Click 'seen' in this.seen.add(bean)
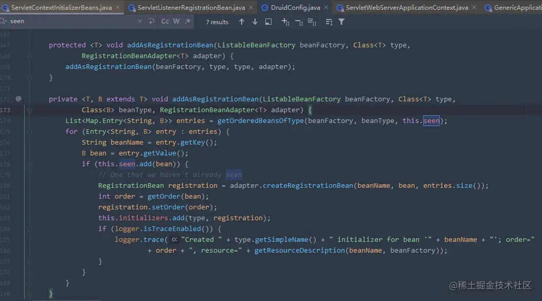Screen dimensions: 542x301 point(127,164)
